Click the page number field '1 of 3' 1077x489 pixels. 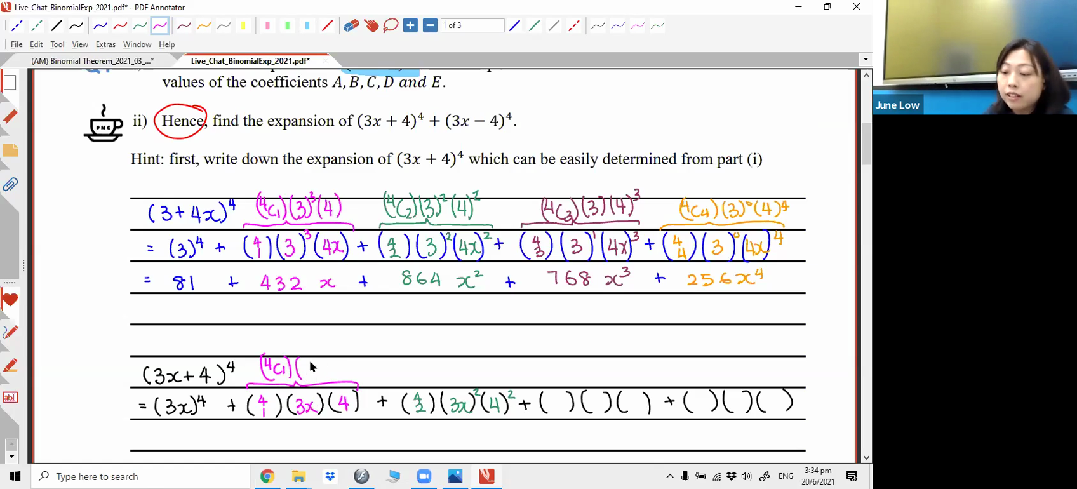tap(472, 26)
